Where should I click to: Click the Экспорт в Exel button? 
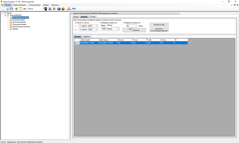tap(159, 25)
